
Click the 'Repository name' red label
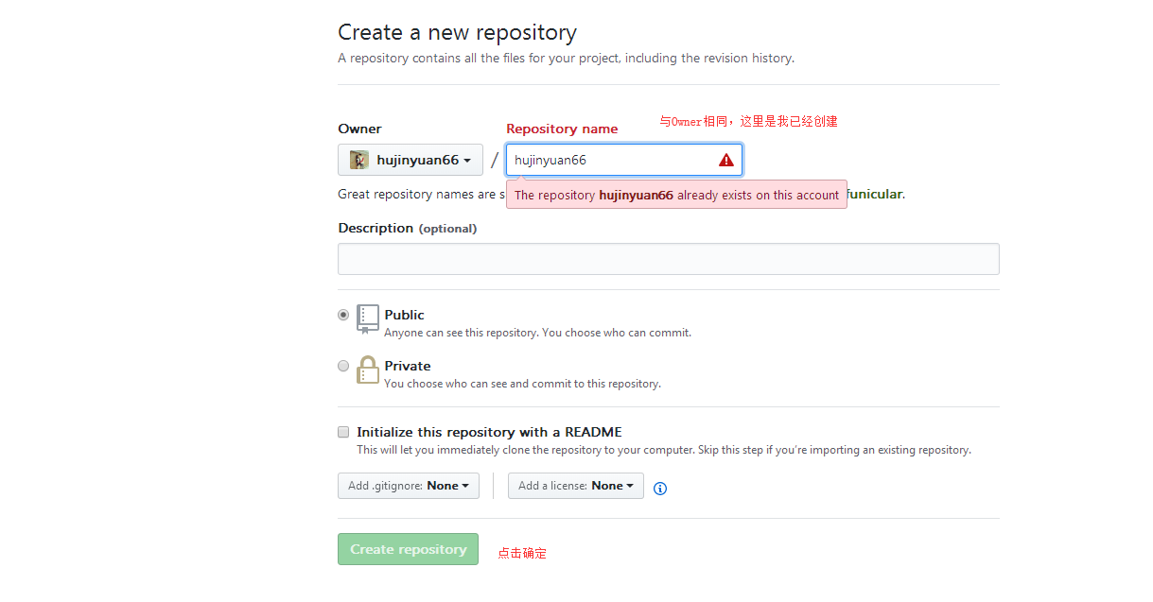click(x=562, y=129)
